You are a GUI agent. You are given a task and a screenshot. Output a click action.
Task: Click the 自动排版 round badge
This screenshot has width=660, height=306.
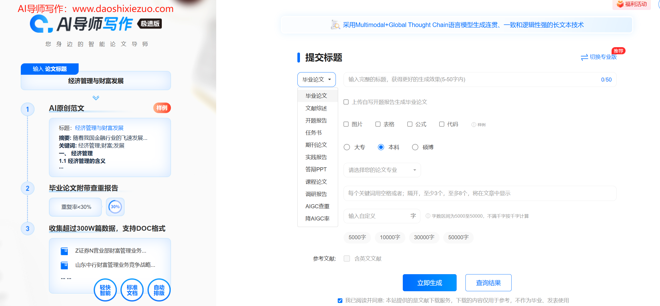[x=159, y=290]
